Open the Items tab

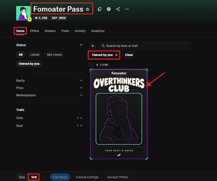point(20,31)
